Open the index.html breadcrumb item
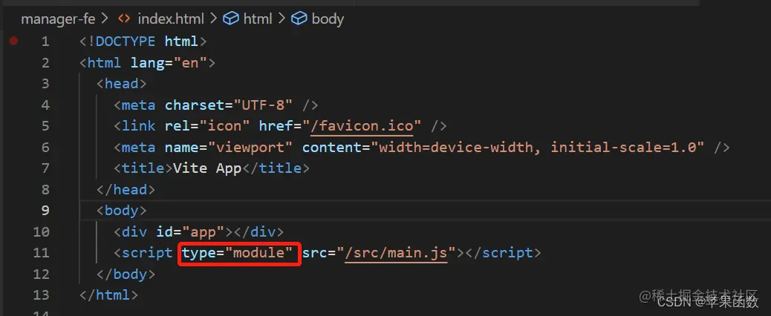 171,19
